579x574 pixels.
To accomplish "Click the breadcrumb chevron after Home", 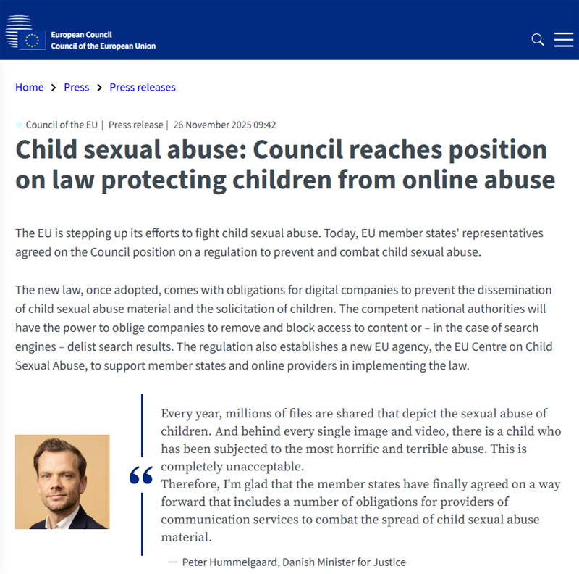I will coord(54,88).
